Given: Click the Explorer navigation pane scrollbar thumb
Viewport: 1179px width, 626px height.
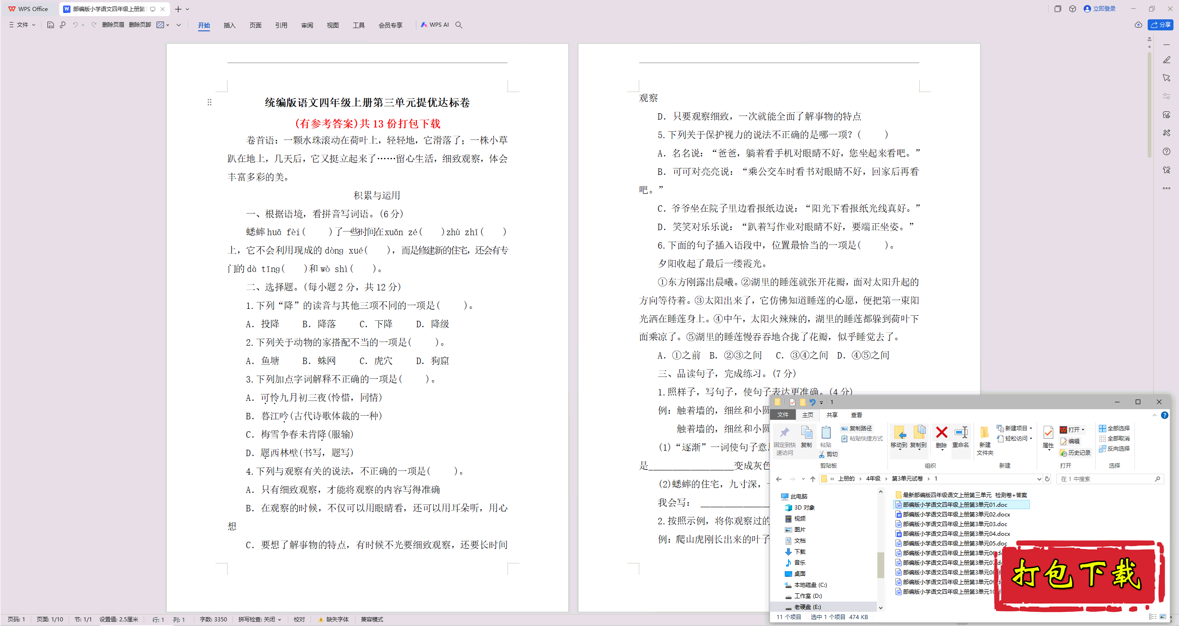Looking at the screenshot, I should (x=881, y=565).
